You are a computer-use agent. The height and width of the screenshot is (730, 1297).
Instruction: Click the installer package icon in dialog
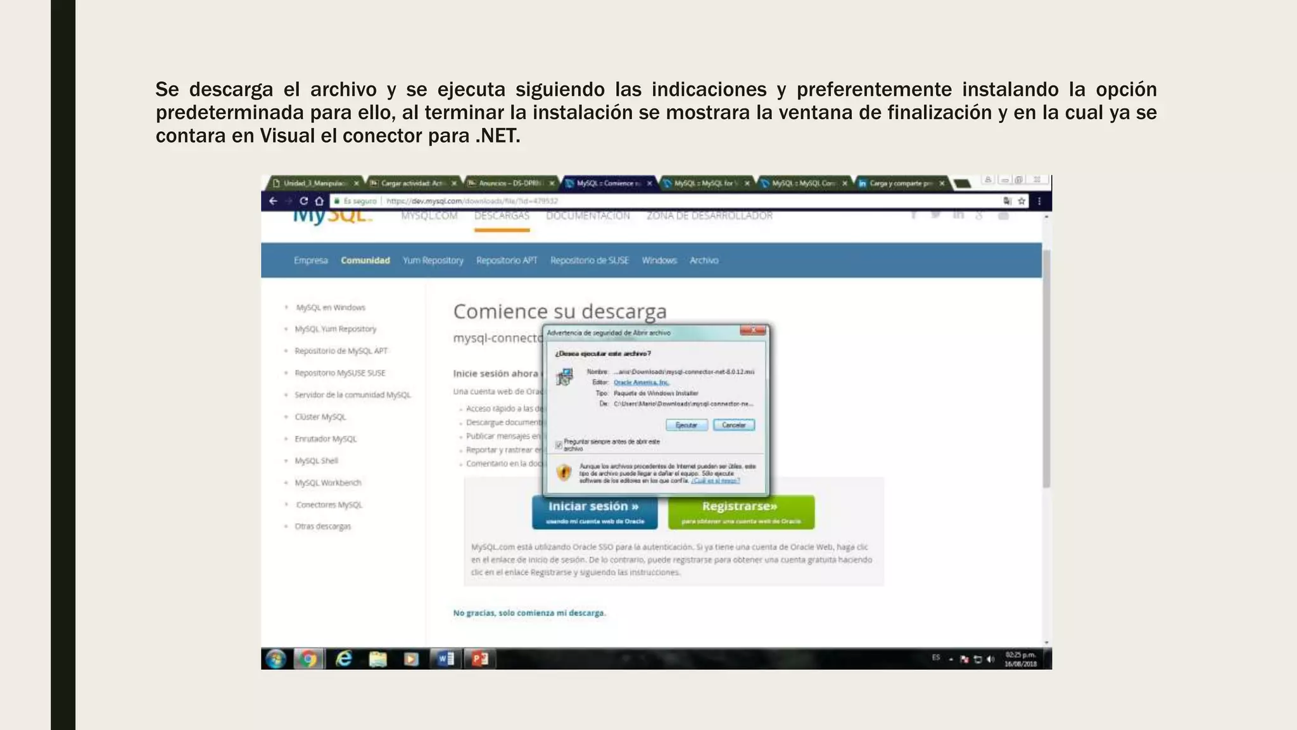click(x=564, y=377)
